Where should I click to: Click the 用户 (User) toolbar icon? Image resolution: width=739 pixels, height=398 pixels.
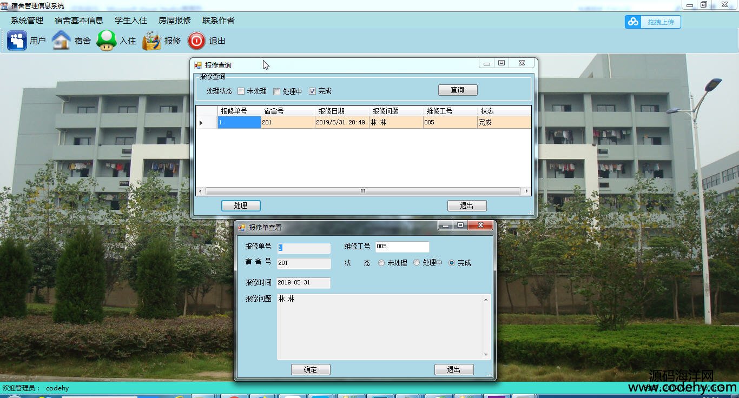tap(17, 41)
